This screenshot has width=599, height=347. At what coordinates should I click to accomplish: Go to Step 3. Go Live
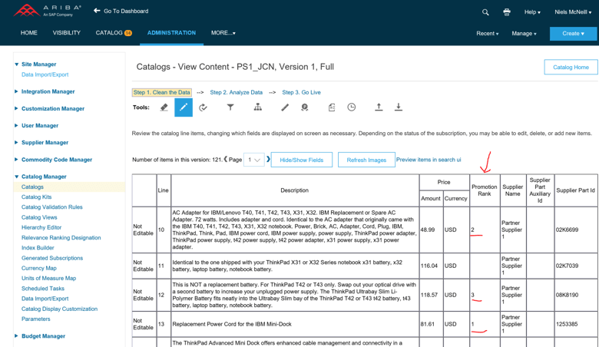pos(301,92)
